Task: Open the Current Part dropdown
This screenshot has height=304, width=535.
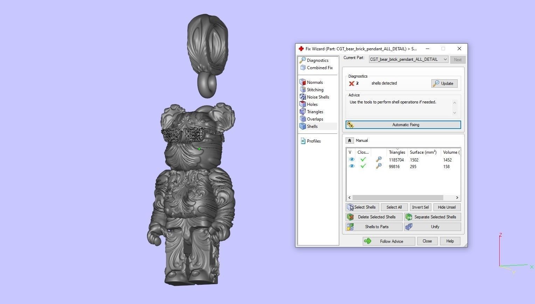Action: pos(408,59)
